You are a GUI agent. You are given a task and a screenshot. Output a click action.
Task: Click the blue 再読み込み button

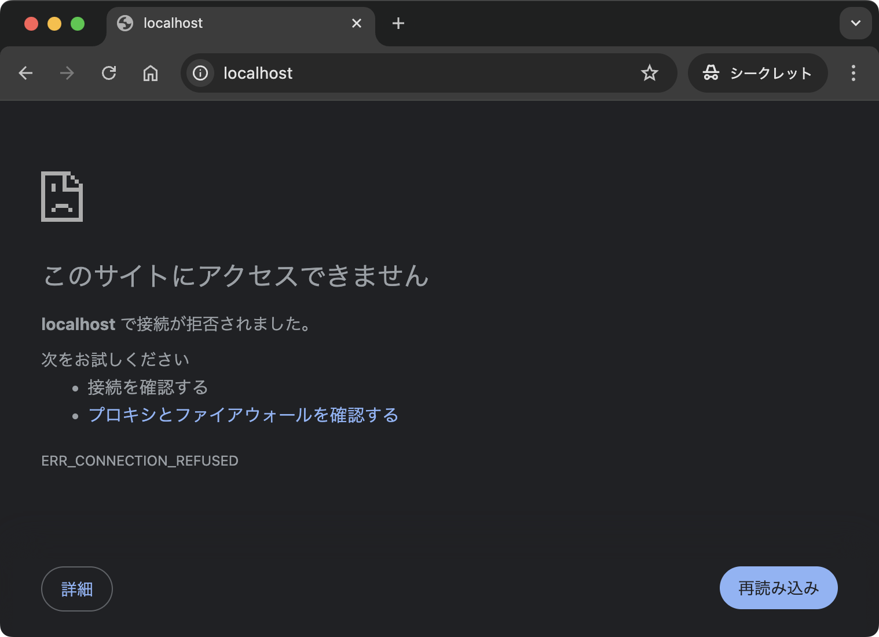778,588
